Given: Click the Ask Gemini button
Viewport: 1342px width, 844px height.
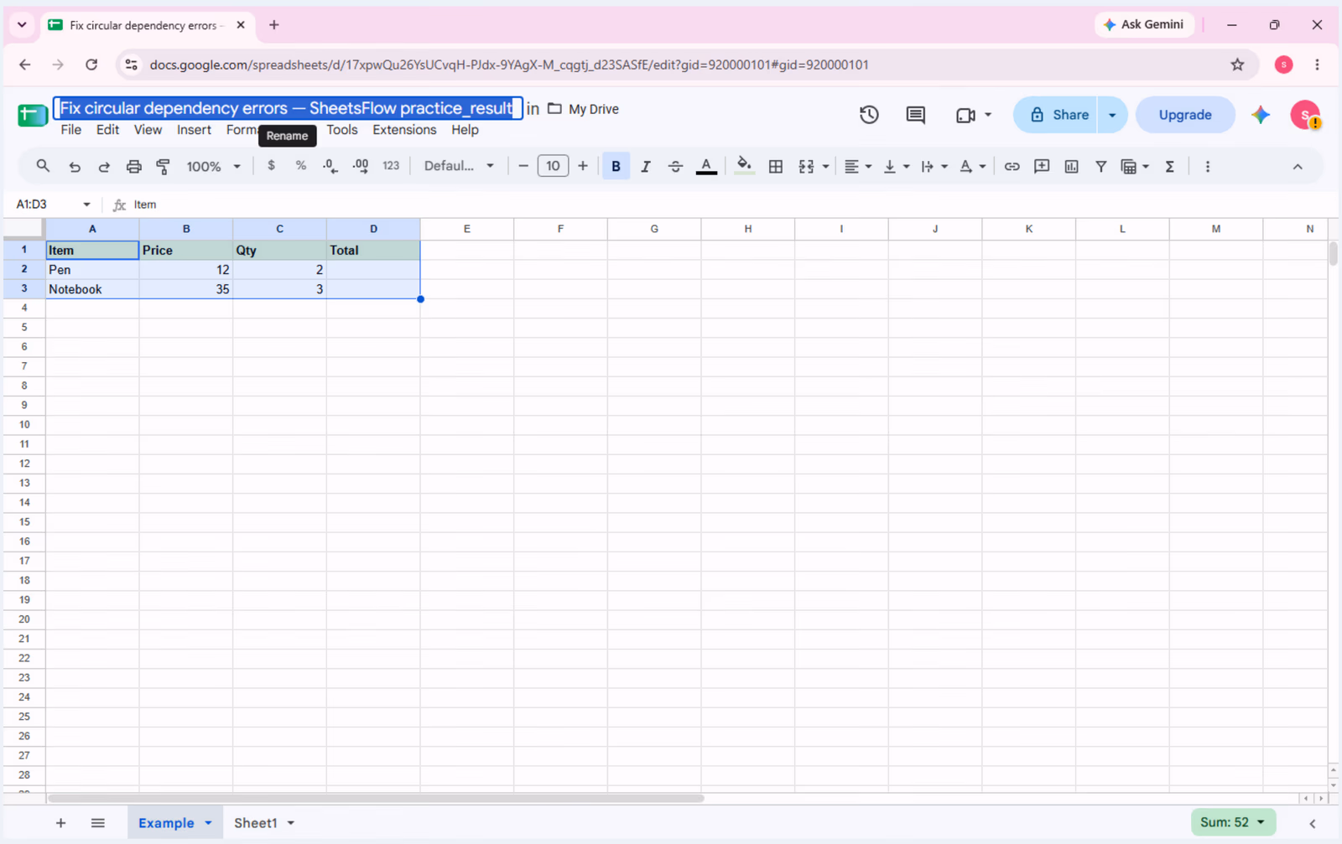Looking at the screenshot, I should click(x=1144, y=24).
